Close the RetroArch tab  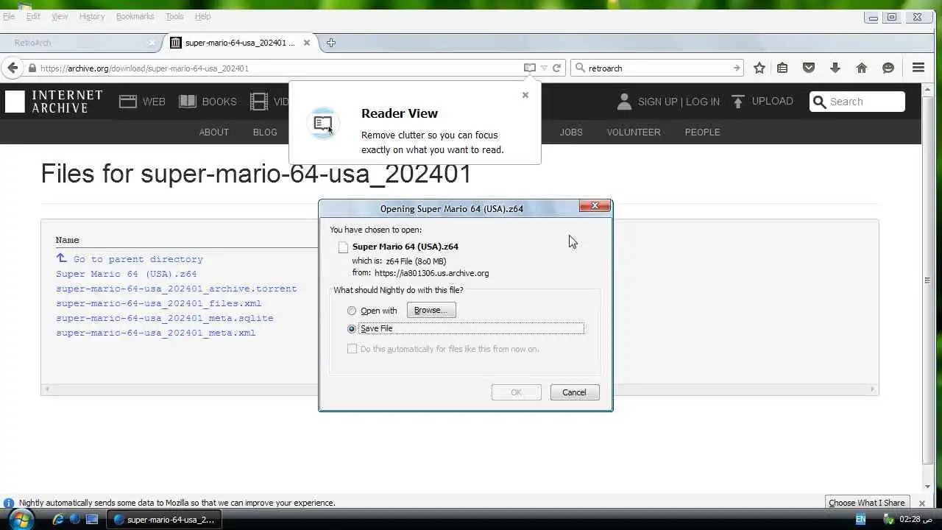pos(152,43)
